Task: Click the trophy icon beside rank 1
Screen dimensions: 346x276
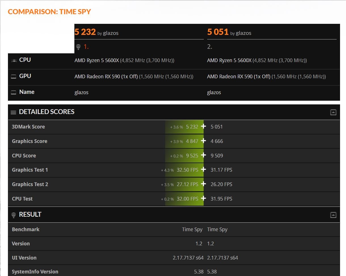Action: 78,47
